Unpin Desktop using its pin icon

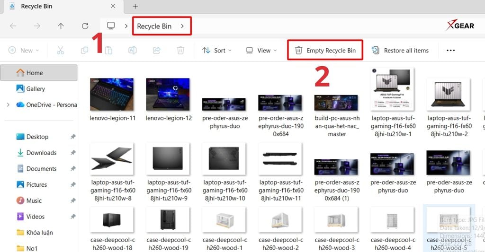[x=73, y=137]
